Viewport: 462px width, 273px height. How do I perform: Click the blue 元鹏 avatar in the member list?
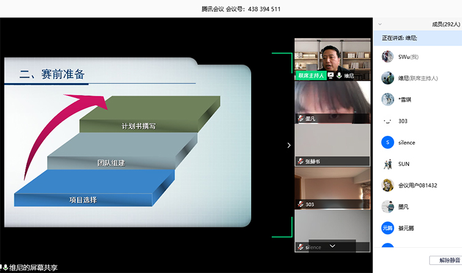(387, 228)
